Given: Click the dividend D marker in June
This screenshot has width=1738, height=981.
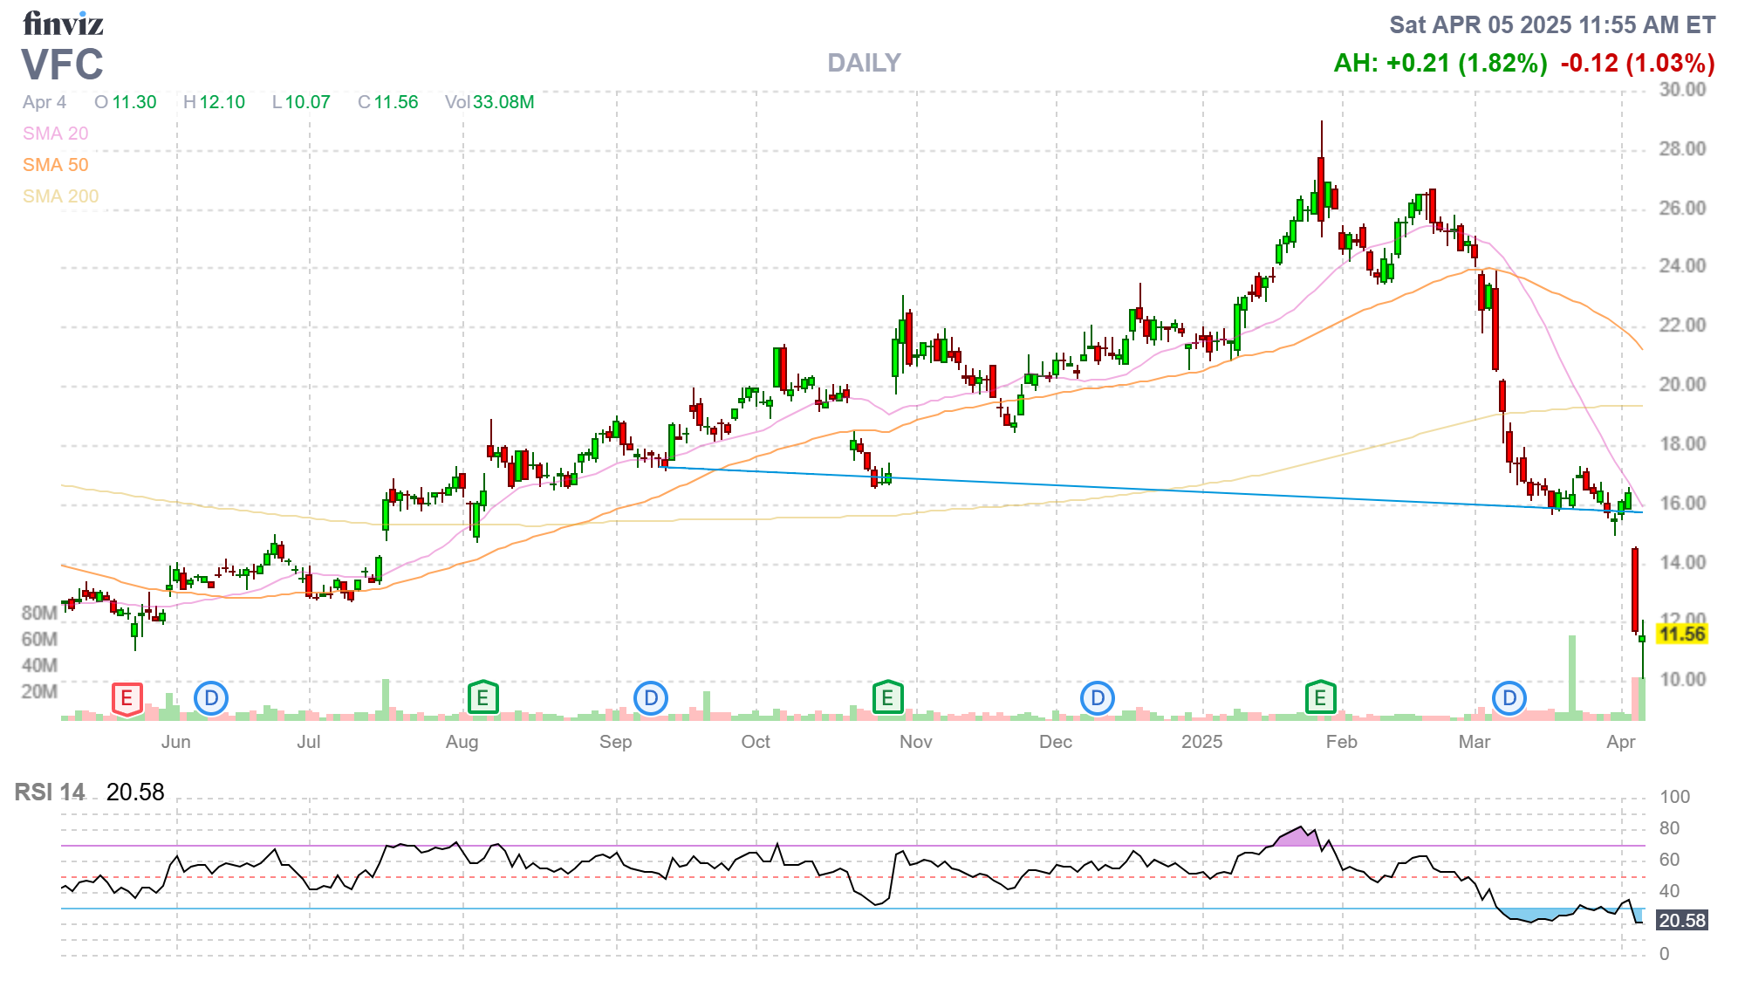Looking at the screenshot, I should pos(211,698).
